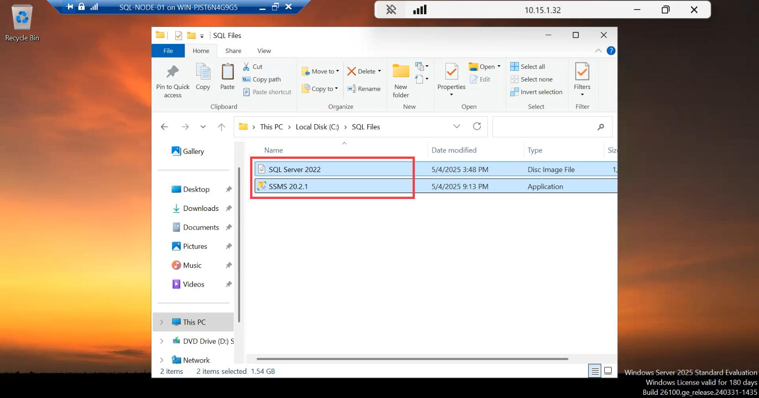Expand the Properties dropdown arrow
The image size is (759, 398).
pos(451,95)
